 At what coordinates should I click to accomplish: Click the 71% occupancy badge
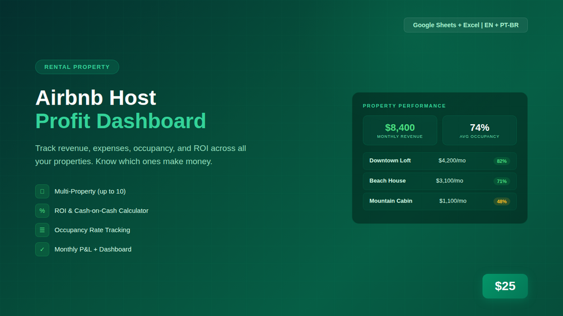click(x=501, y=181)
